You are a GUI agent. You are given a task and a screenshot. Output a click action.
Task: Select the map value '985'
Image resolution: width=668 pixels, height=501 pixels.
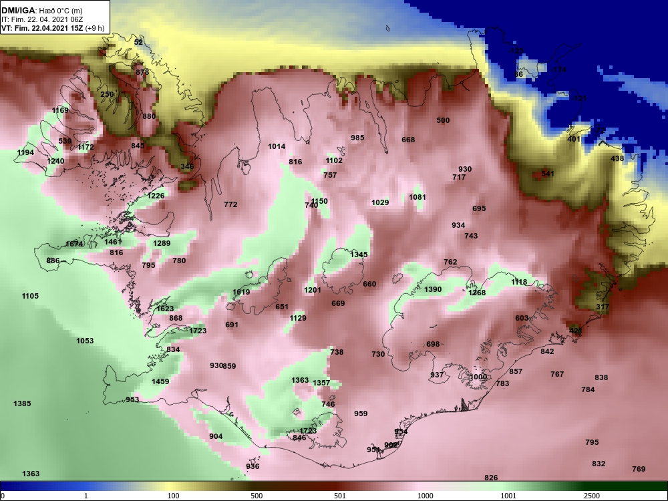(357, 138)
